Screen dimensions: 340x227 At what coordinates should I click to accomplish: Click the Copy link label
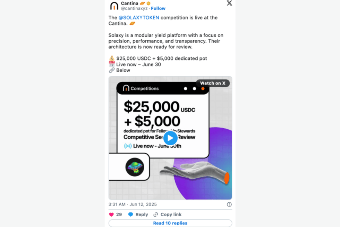(171, 214)
